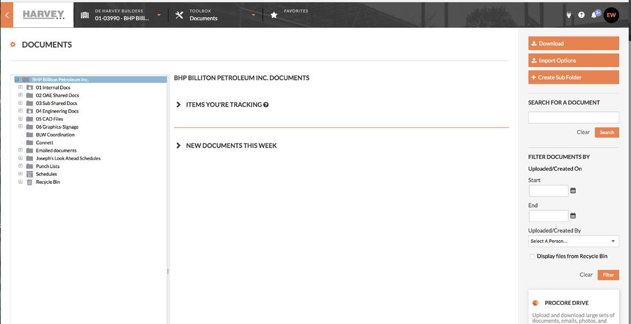Select 03 Sub Shared Docs in tree

pyautogui.click(x=56, y=103)
